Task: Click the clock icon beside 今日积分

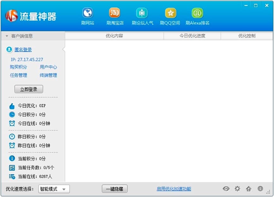Action: coord(12,114)
